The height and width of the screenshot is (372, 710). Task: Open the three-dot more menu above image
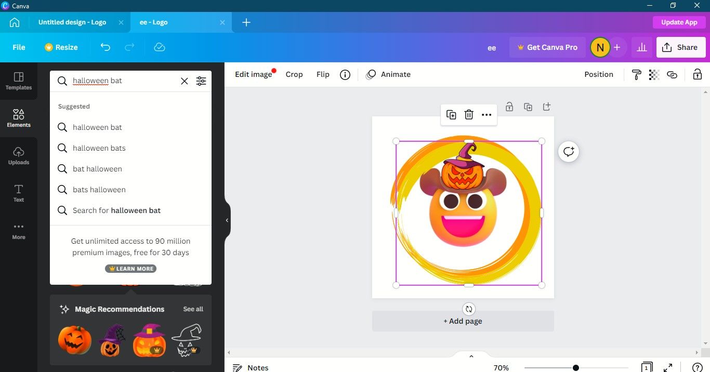(487, 115)
